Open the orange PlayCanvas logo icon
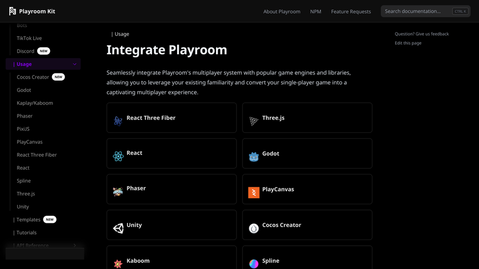The height and width of the screenshot is (269, 479). (x=254, y=192)
